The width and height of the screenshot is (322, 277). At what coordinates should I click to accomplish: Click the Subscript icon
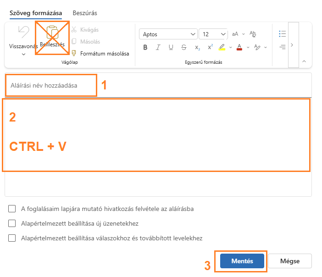[x=197, y=47]
